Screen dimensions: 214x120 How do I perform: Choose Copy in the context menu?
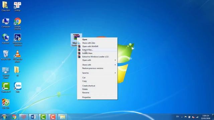[97, 81]
